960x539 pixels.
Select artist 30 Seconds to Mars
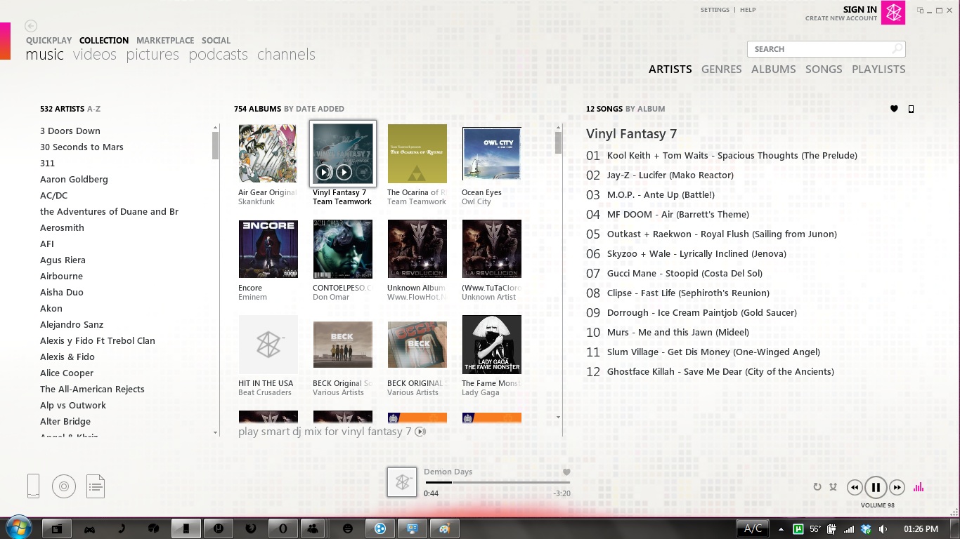tap(82, 147)
